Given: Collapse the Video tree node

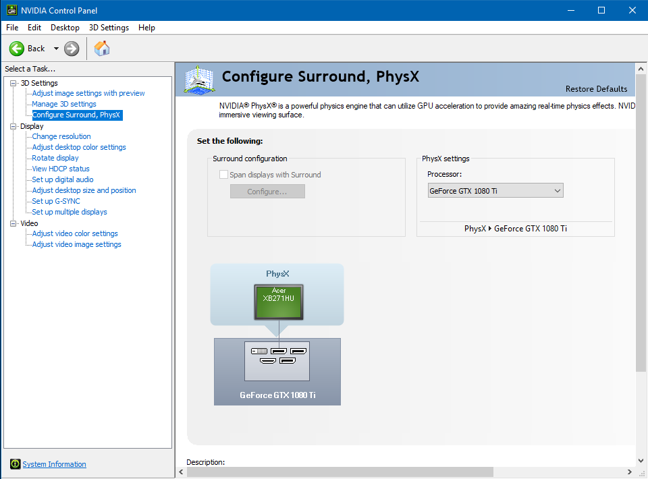Looking at the screenshot, I should click(13, 223).
